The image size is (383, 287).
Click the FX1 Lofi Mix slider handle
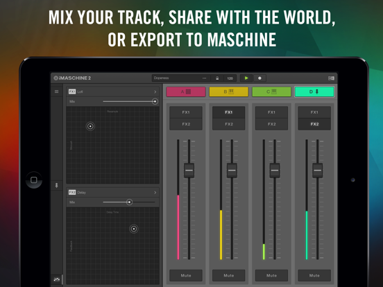click(x=155, y=101)
